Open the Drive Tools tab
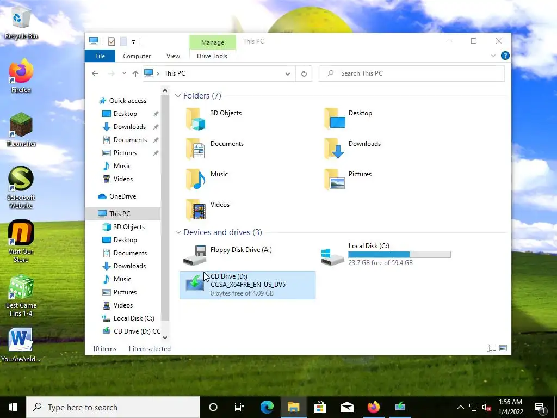557x418 pixels. (212, 56)
